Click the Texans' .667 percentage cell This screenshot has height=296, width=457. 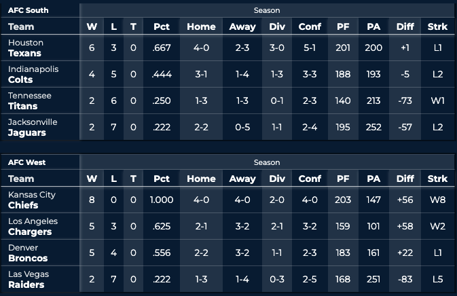[x=162, y=48]
